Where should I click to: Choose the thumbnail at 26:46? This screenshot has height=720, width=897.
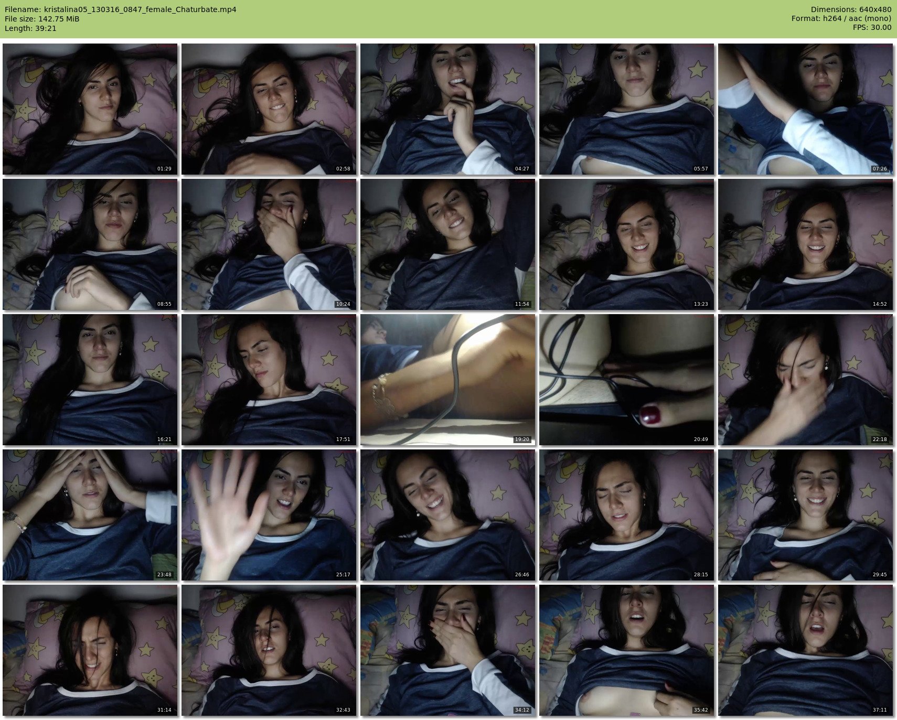(447, 515)
